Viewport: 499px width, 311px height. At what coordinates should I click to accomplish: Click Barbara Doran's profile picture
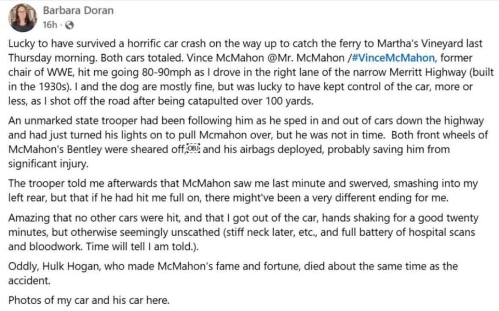coord(22,18)
